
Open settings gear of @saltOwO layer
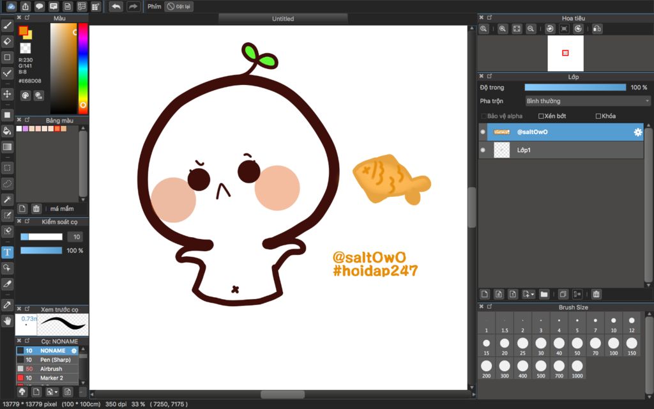pyautogui.click(x=638, y=132)
